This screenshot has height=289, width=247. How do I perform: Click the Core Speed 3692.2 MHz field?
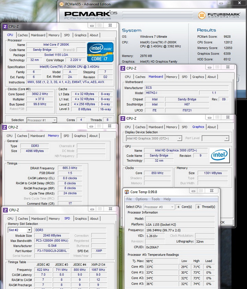click(40, 94)
